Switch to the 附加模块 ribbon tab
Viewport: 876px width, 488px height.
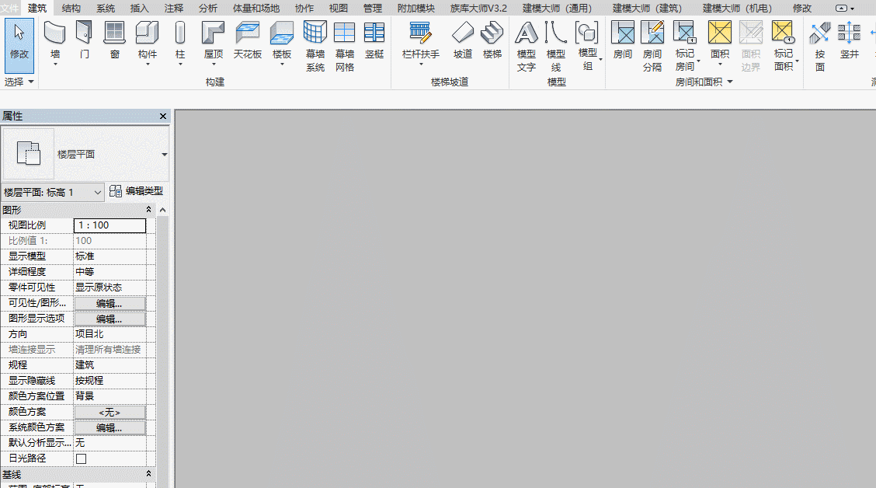416,8
